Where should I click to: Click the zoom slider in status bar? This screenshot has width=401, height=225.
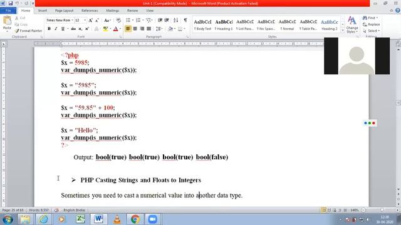382,210
